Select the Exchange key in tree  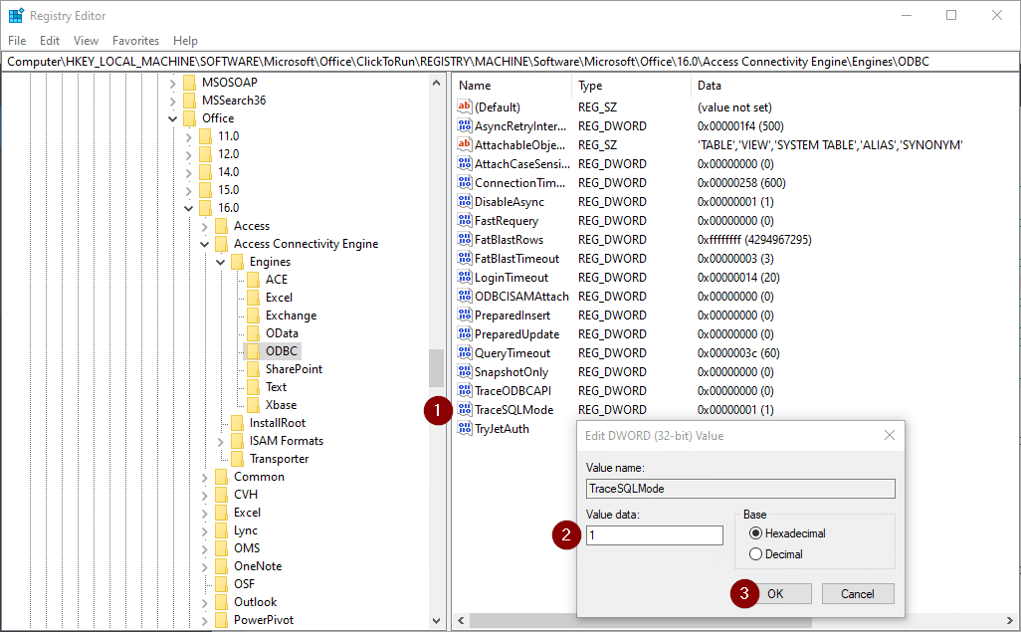tap(291, 316)
